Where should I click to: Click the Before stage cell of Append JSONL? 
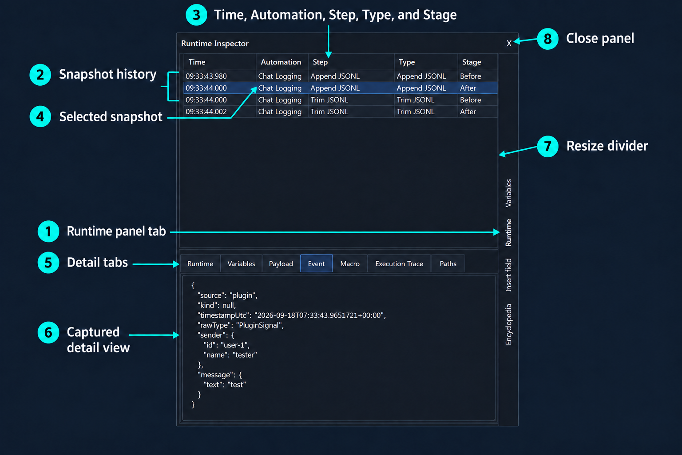click(x=470, y=76)
